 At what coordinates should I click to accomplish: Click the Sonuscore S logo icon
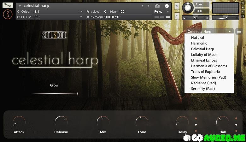(8, 14)
